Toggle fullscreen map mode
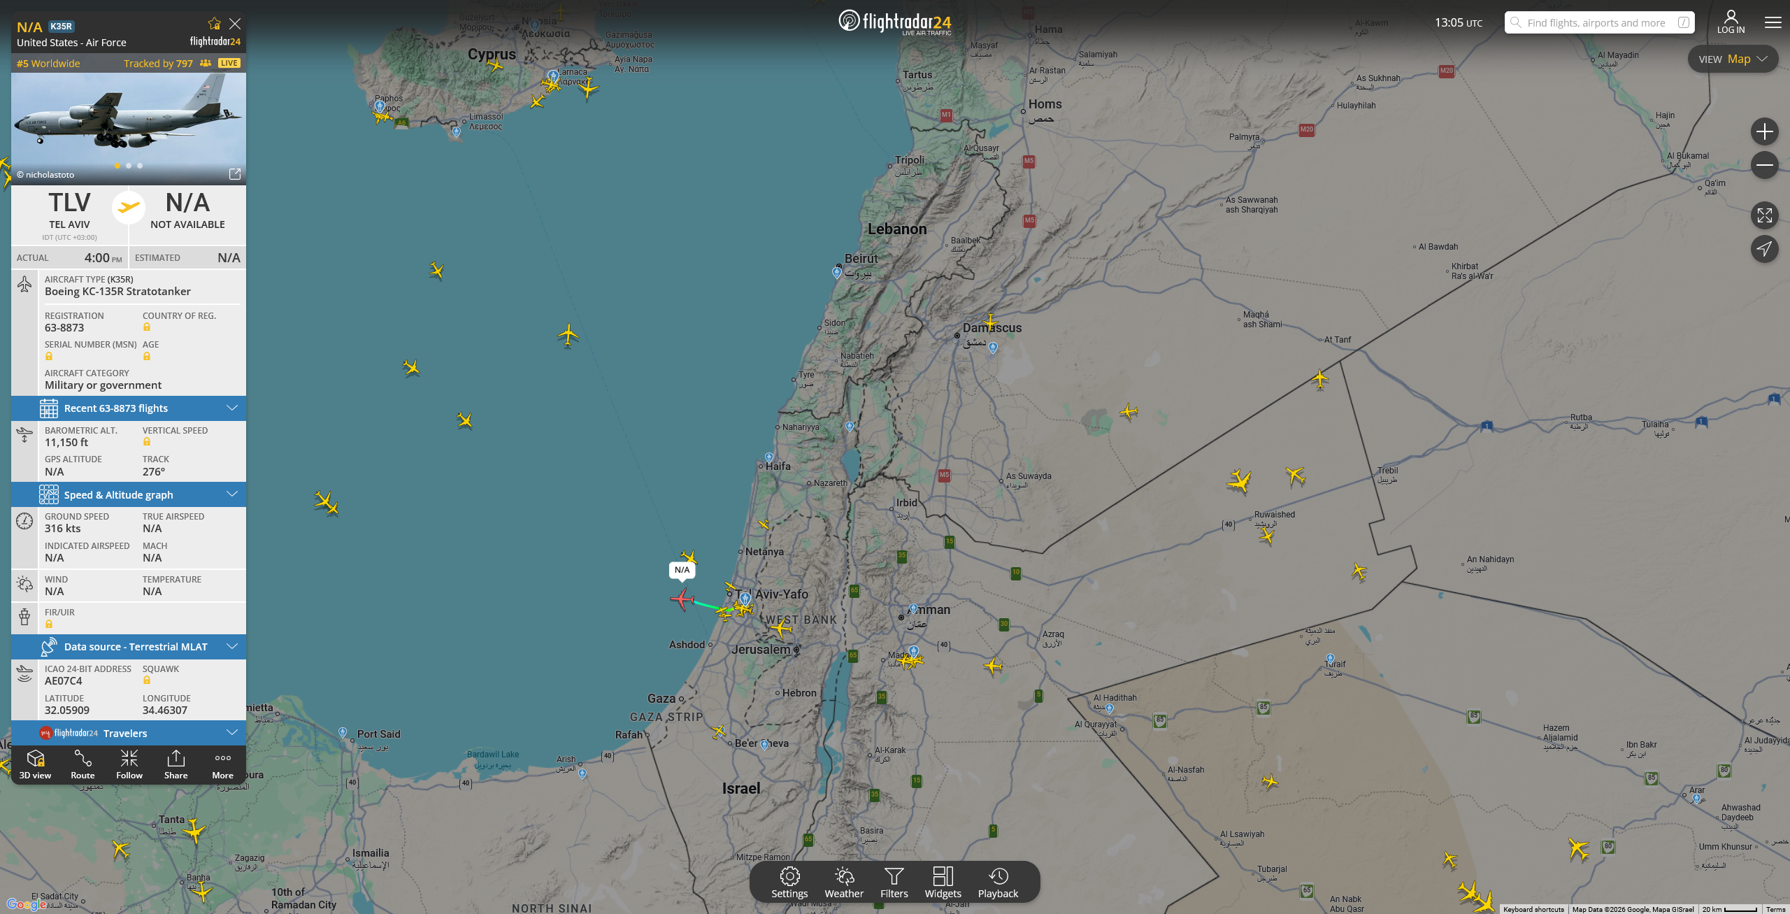Image resolution: width=1790 pixels, height=914 pixels. 1764,215
